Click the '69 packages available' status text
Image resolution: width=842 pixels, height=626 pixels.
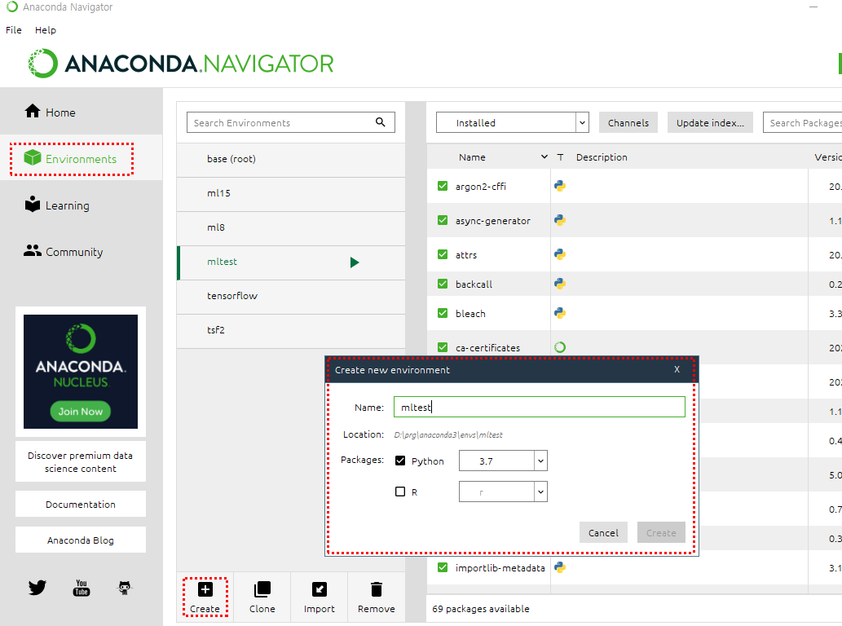481,608
